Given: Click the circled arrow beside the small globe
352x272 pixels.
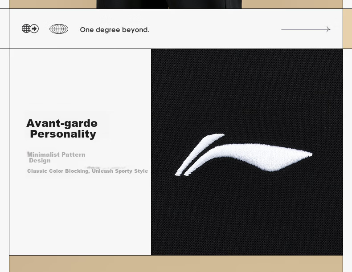Looking at the screenshot, I should (34, 28).
